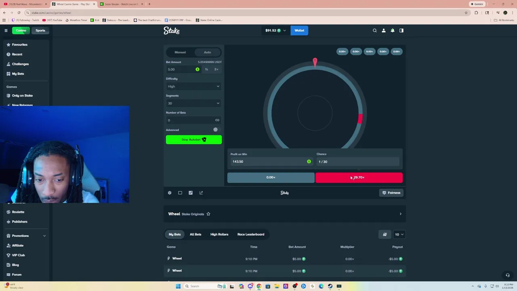Enable theatre mode icon below the game
This screenshot has width=517, height=291.
[180, 193]
